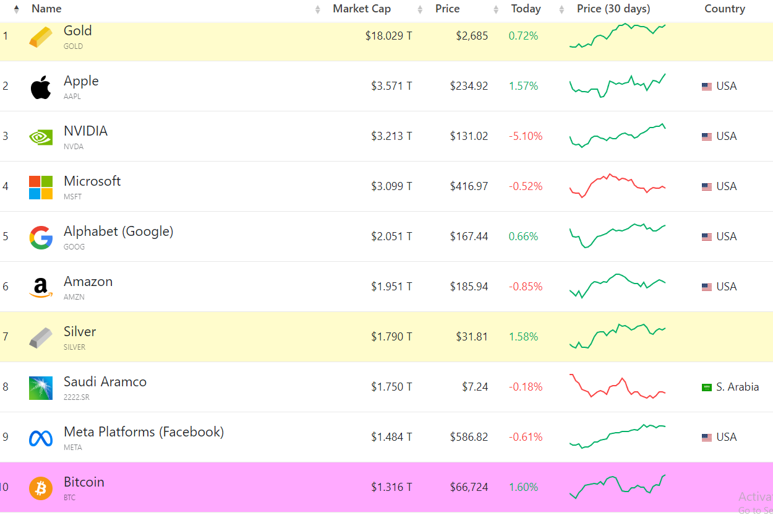773x520 pixels.
Task: Sort table by Market Cap column
Action: pos(362,9)
